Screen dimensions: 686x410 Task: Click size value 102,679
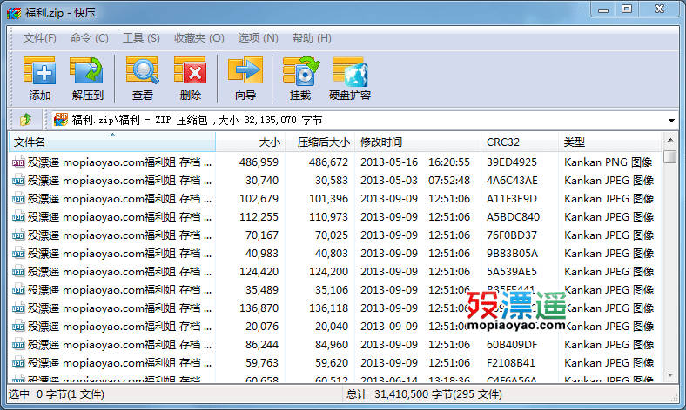click(x=259, y=199)
